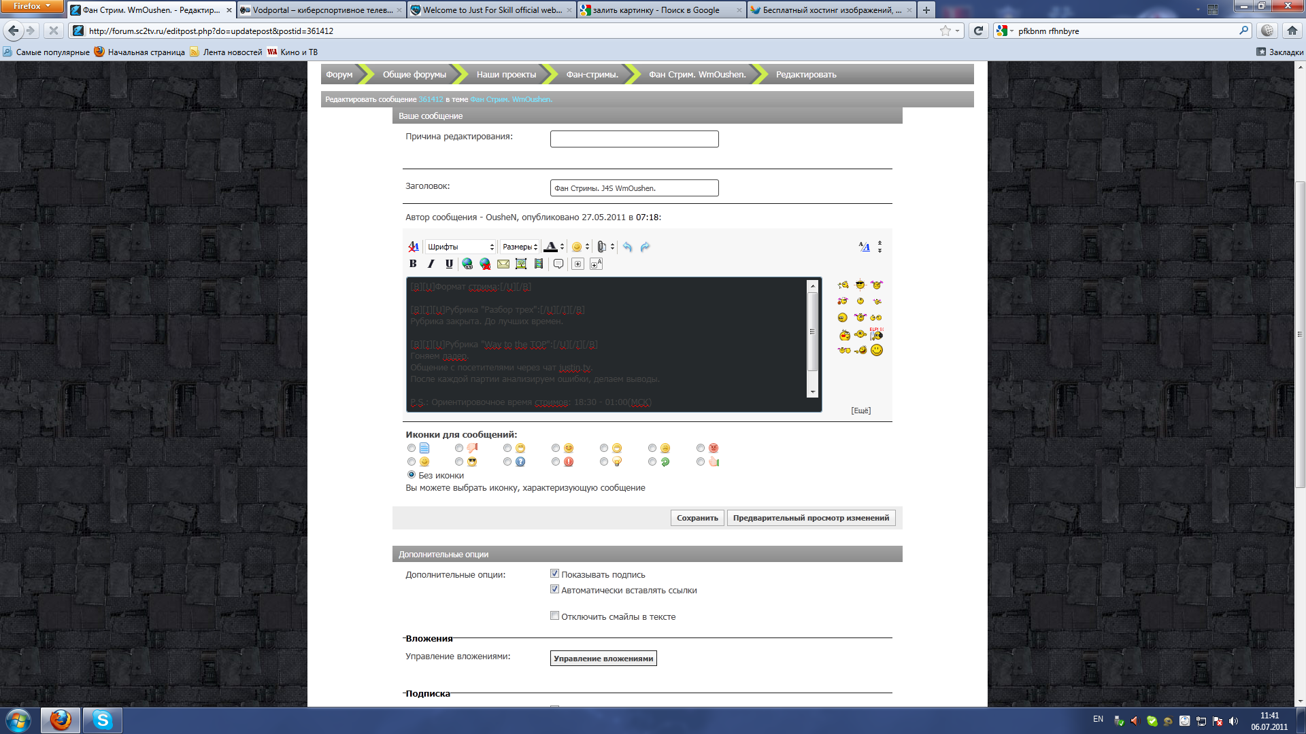Undo the last edit in the editor
The image size is (1306, 734).
coord(627,247)
